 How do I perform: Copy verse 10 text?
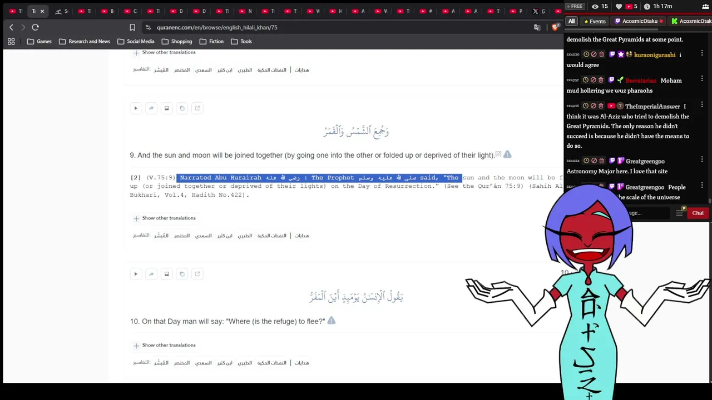[x=182, y=274]
